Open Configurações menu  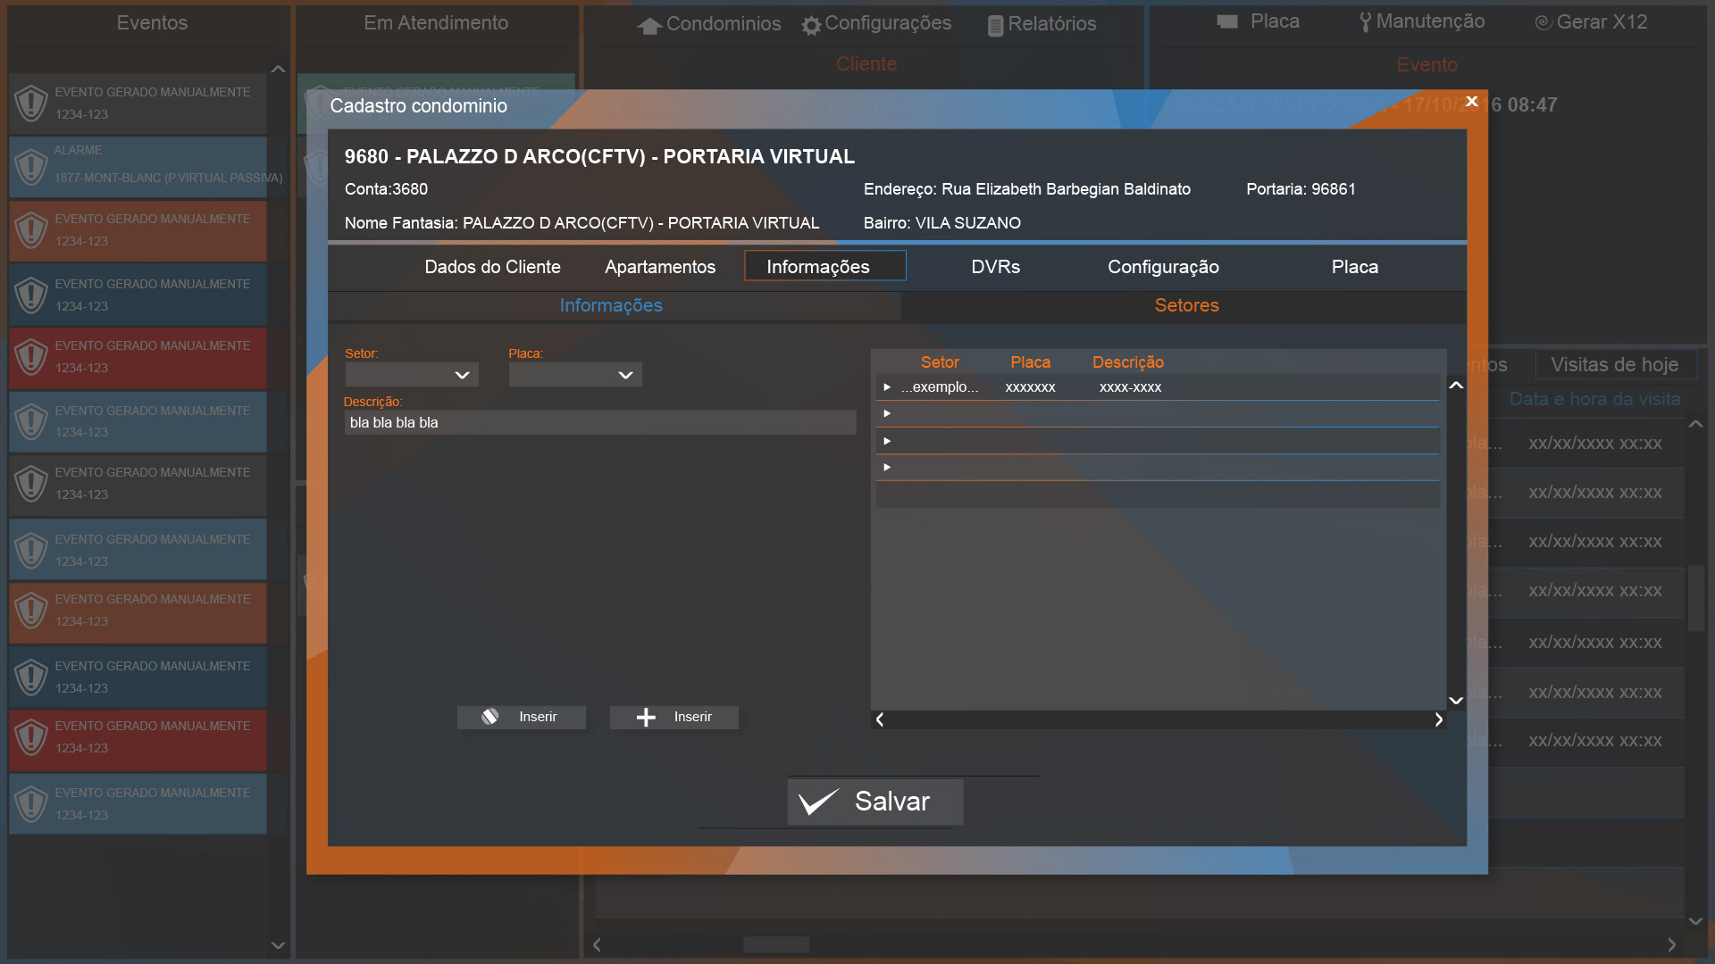coord(877,24)
